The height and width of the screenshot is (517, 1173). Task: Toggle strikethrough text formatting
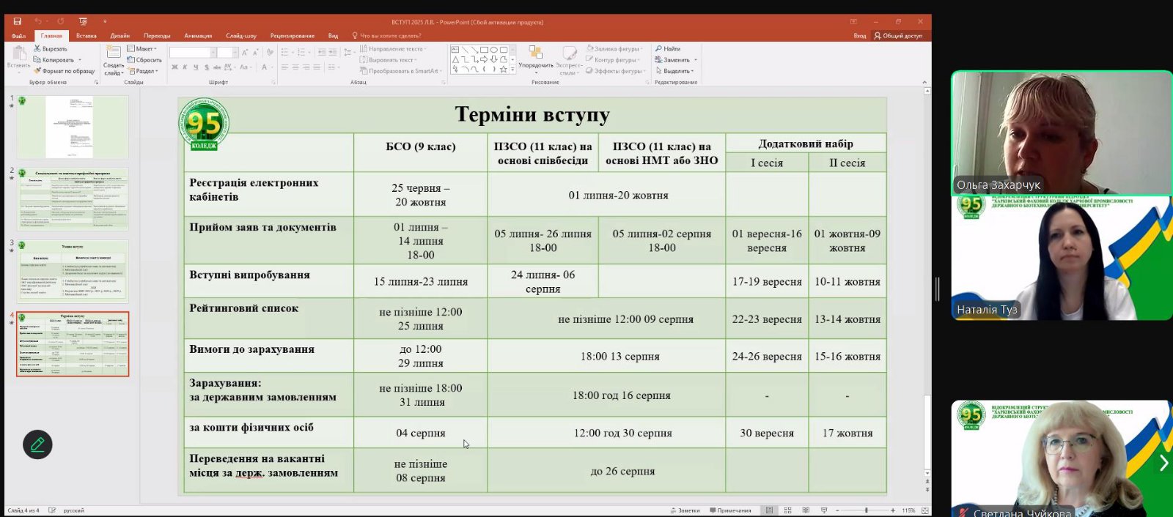click(x=216, y=67)
